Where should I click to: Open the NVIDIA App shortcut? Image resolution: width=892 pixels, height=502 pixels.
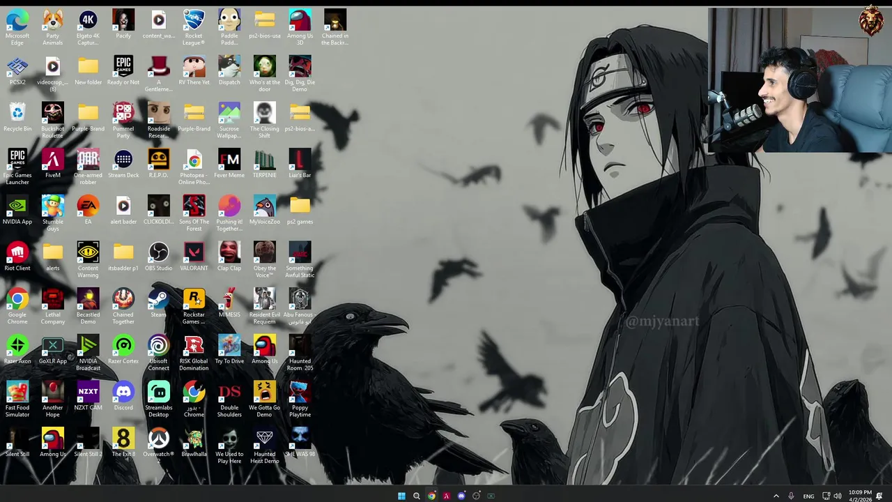coord(17,210)
